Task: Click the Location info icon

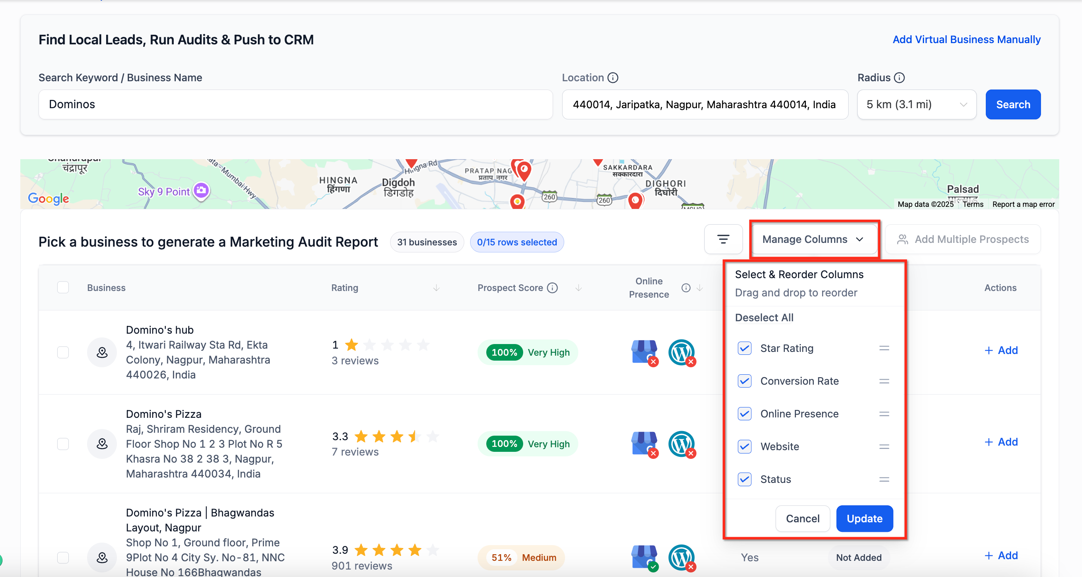Action: point(613,78)
